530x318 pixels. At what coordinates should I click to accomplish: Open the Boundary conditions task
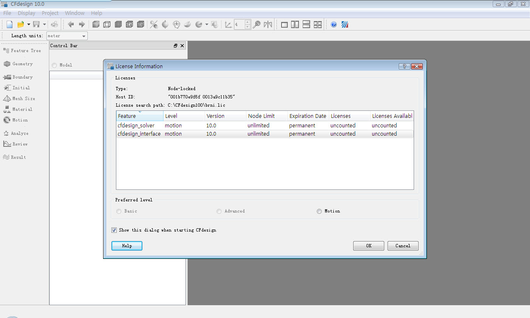[x=18, y=77]
